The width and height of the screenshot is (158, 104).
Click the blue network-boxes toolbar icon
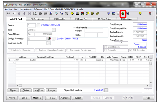(x=61, y=14)
